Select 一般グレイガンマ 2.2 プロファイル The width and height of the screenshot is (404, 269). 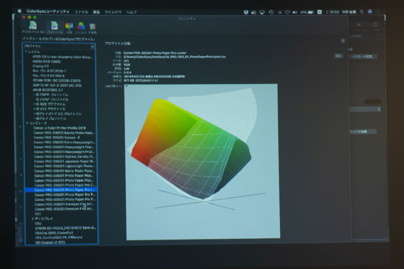[57, 114]
